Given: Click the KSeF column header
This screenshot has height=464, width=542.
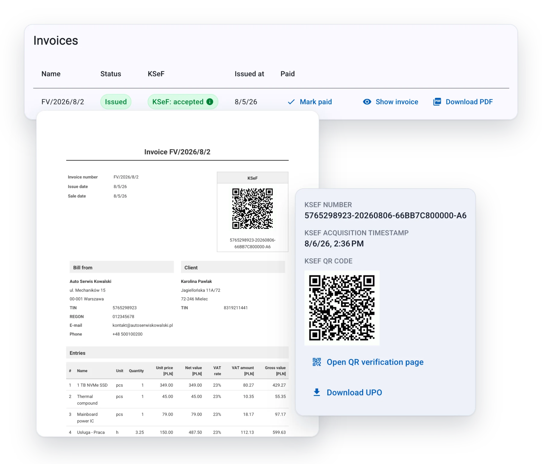Looking at the screenshot, I should tap(156, 74).
